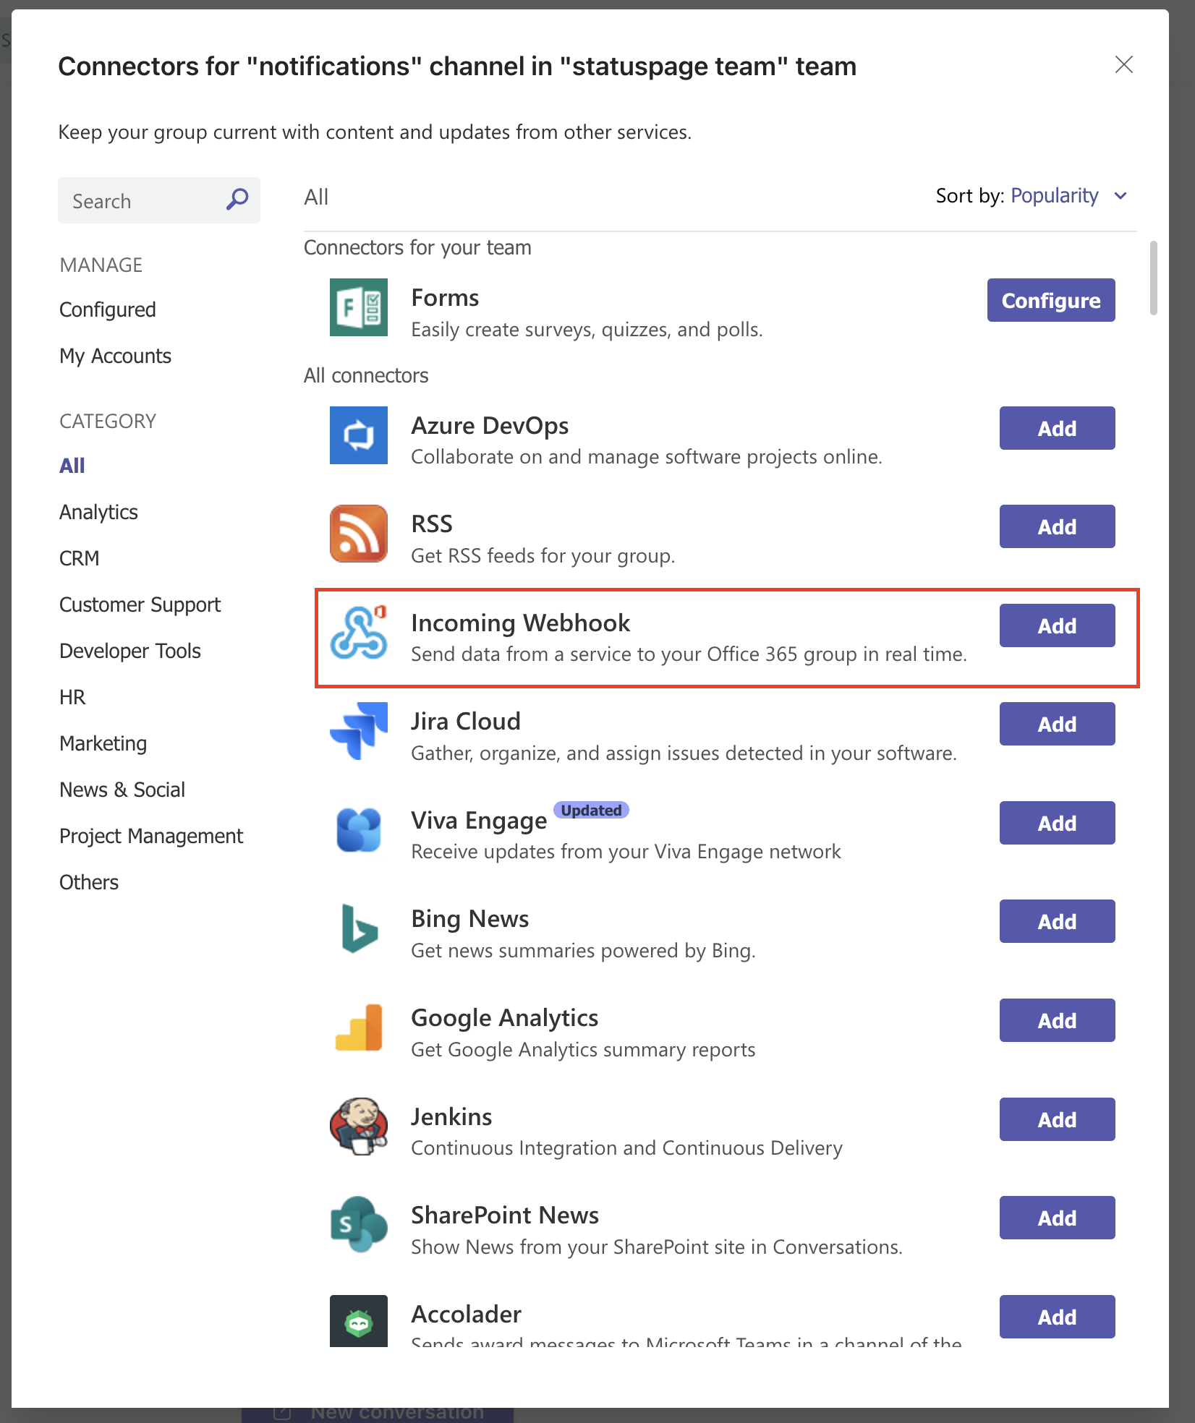Select the News & Social category
The image size is (1195, 1423).
(122, 789)
